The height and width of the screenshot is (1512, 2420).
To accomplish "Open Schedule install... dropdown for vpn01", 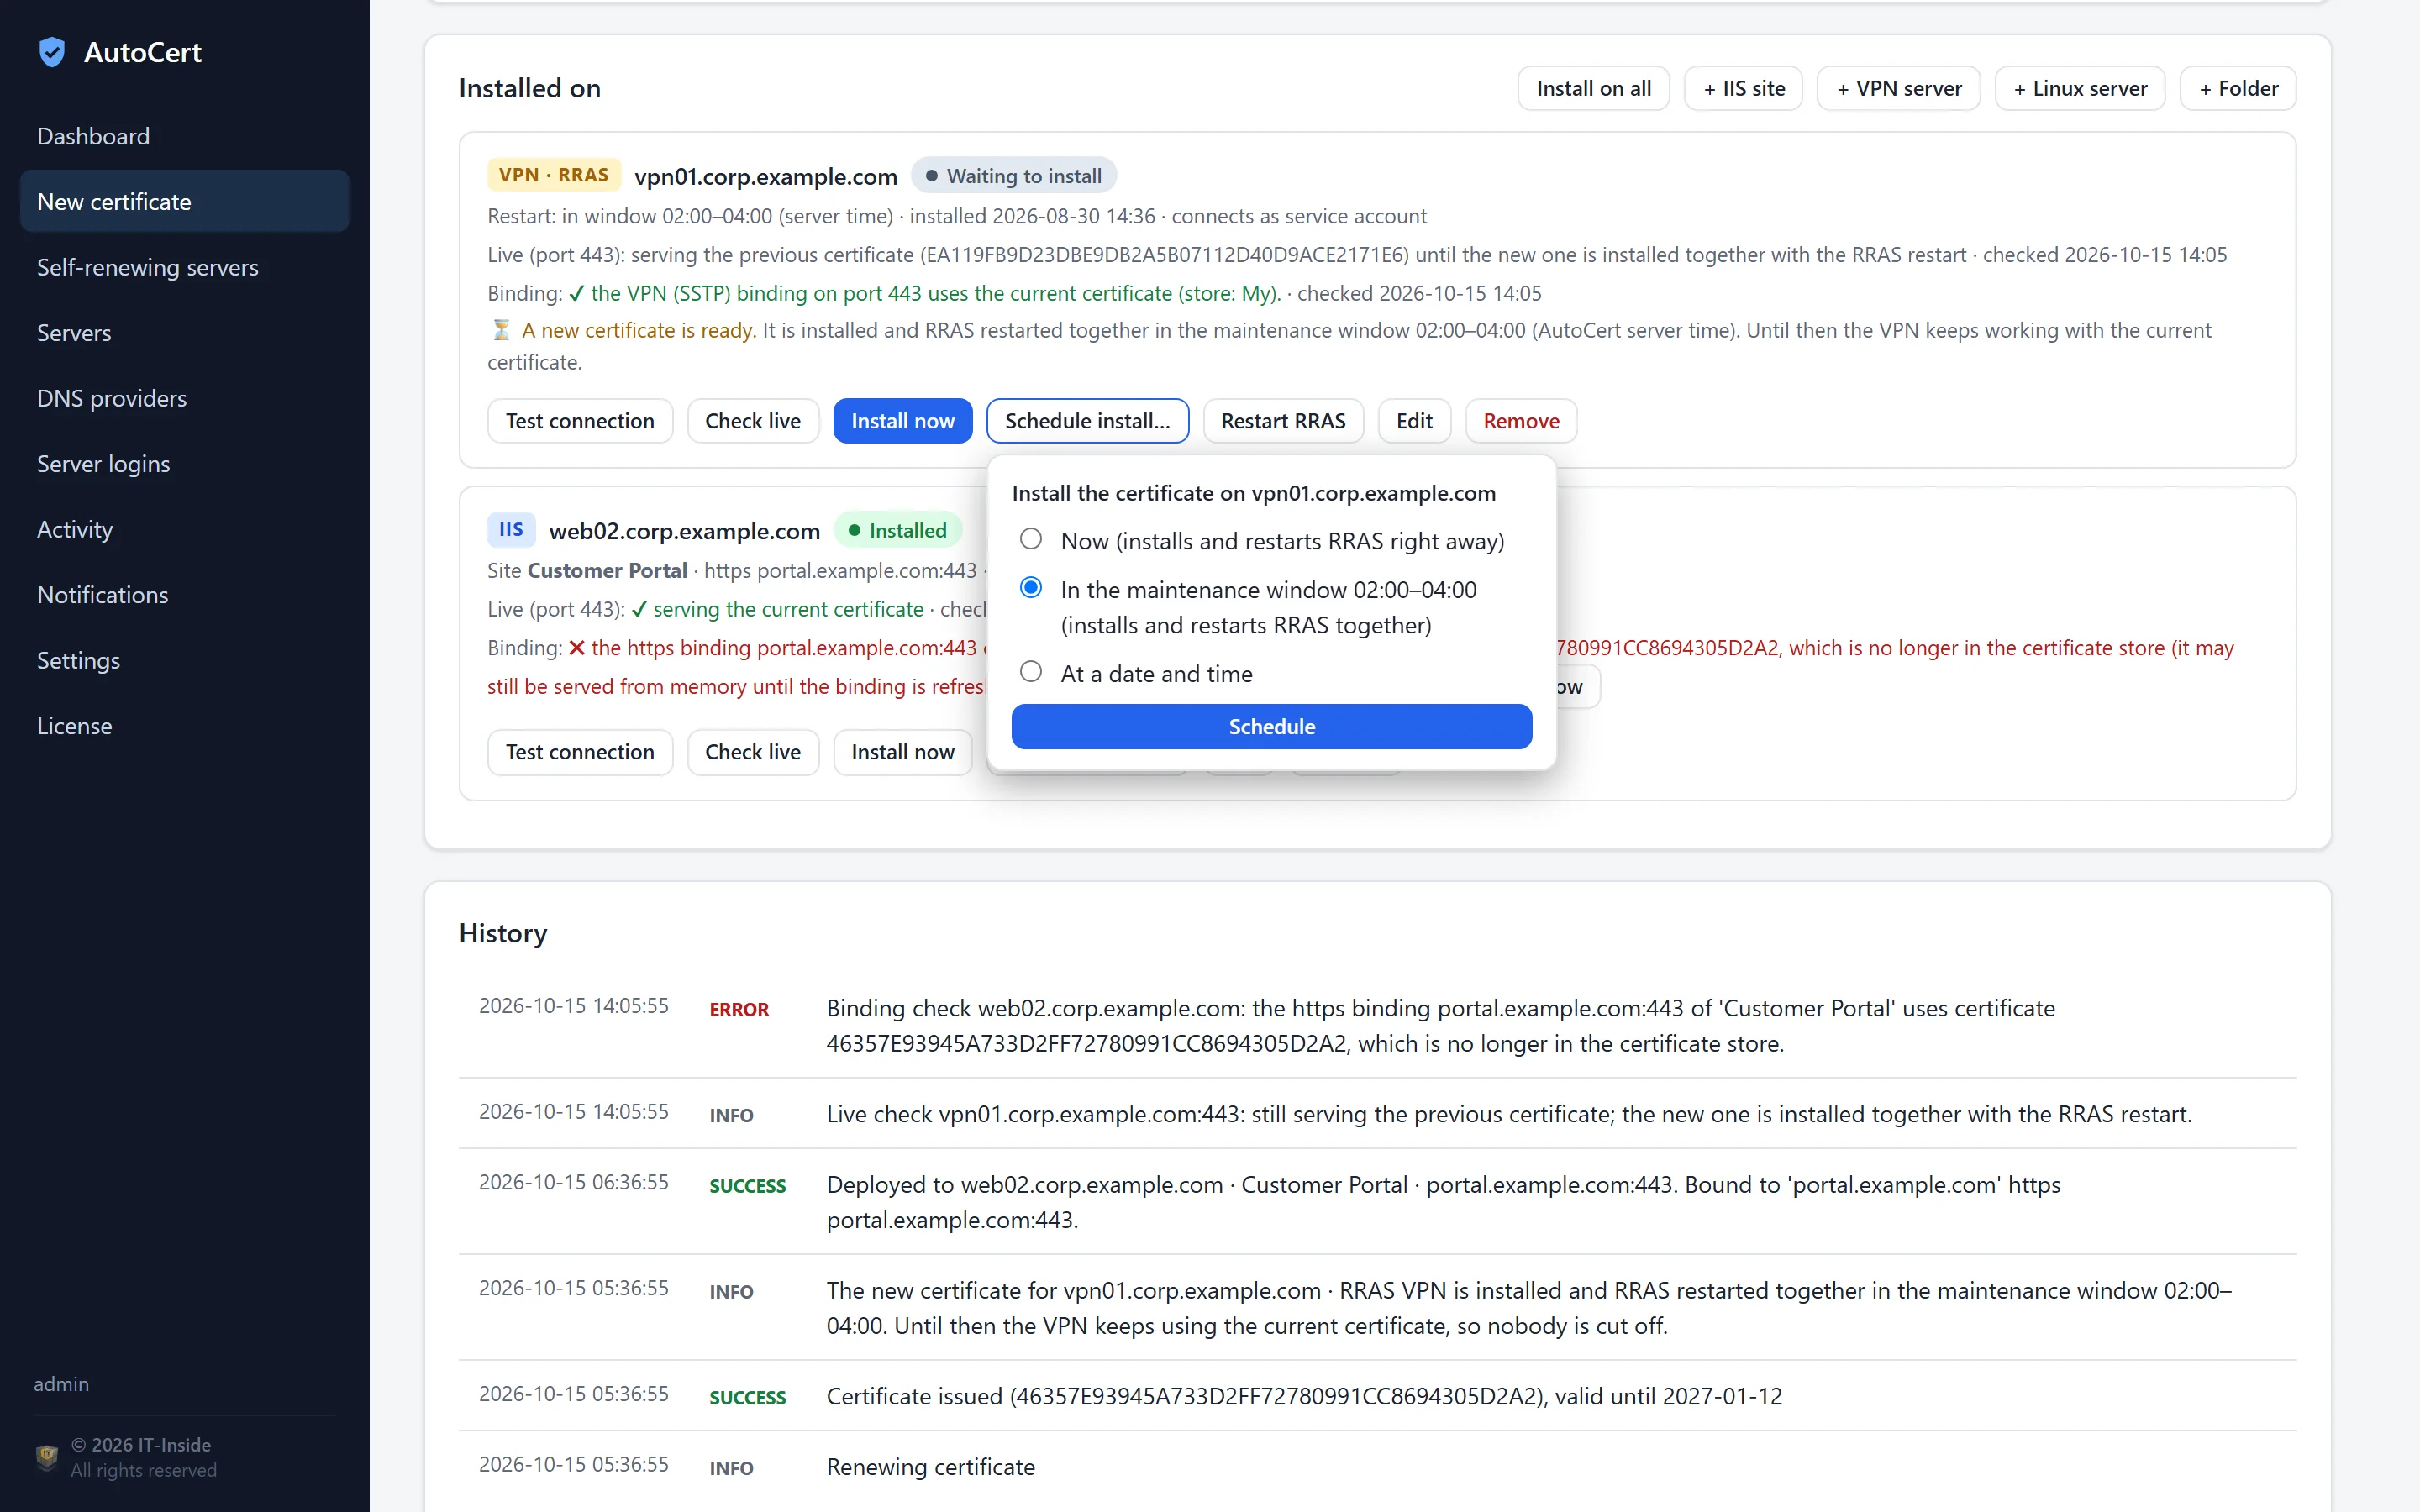I will [x=1088, y=421].
